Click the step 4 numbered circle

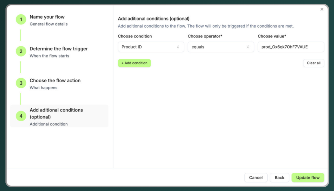(x=21, y=116)
